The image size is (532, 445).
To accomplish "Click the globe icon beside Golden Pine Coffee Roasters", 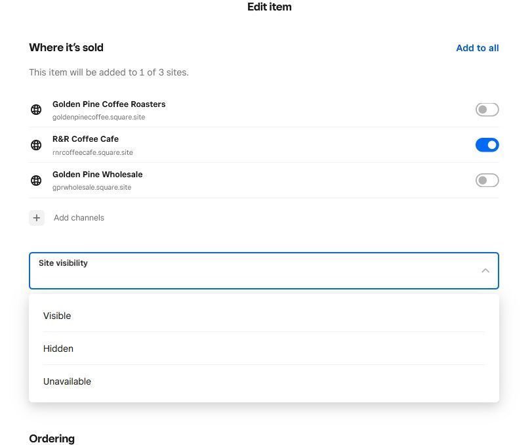I will [x=37, y=110].
